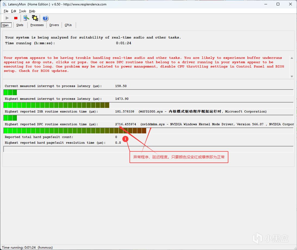The width and height of the screenshot is (297, 250).
Task: Start monitoring with the play icon
Action: click(7, 18)
